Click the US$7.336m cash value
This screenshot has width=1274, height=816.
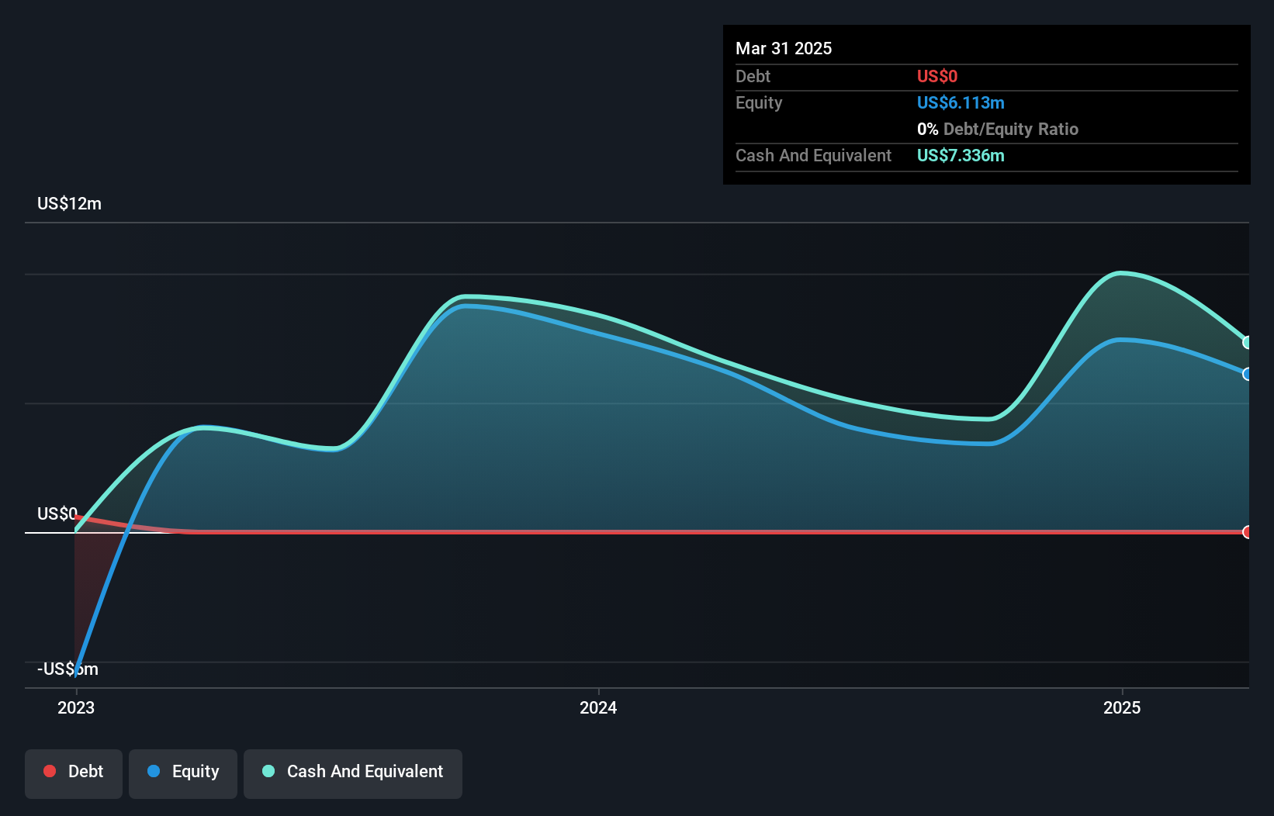961,155
